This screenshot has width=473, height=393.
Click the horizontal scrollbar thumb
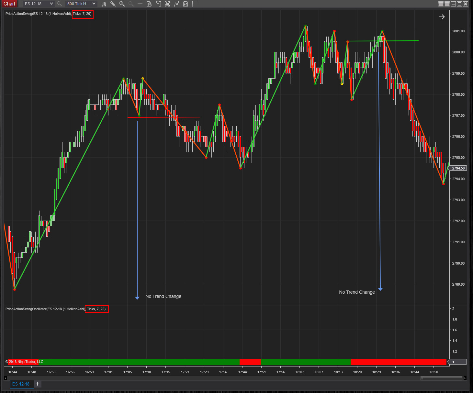pyautogui.click(x=441, y=378)
